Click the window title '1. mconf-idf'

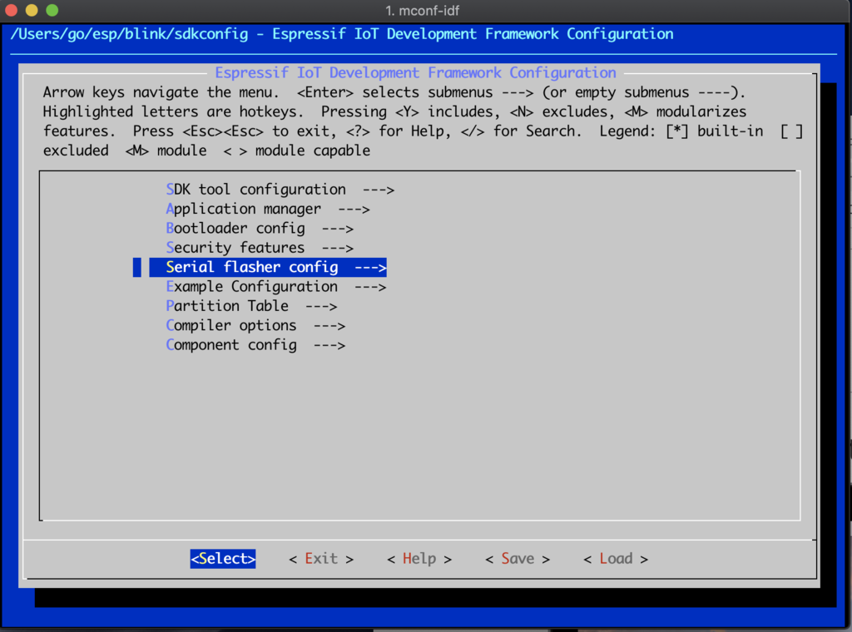click(x=422, y=11)
